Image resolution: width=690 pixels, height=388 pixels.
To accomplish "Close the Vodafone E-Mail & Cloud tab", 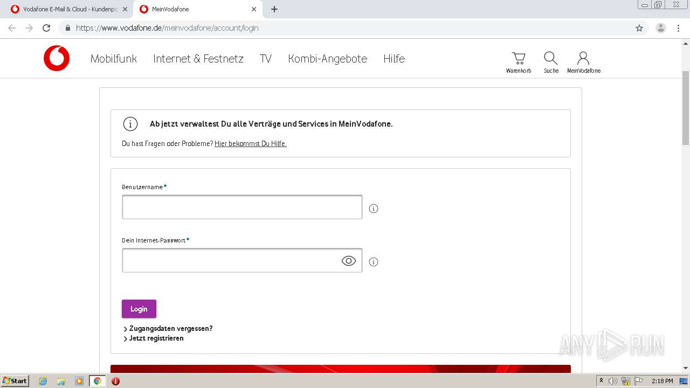I will (x=125, y=9).
